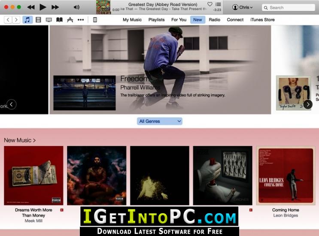Select the iPhone device icon
Viewport: 319px width, 236px height.
click(x=95, y=20)
